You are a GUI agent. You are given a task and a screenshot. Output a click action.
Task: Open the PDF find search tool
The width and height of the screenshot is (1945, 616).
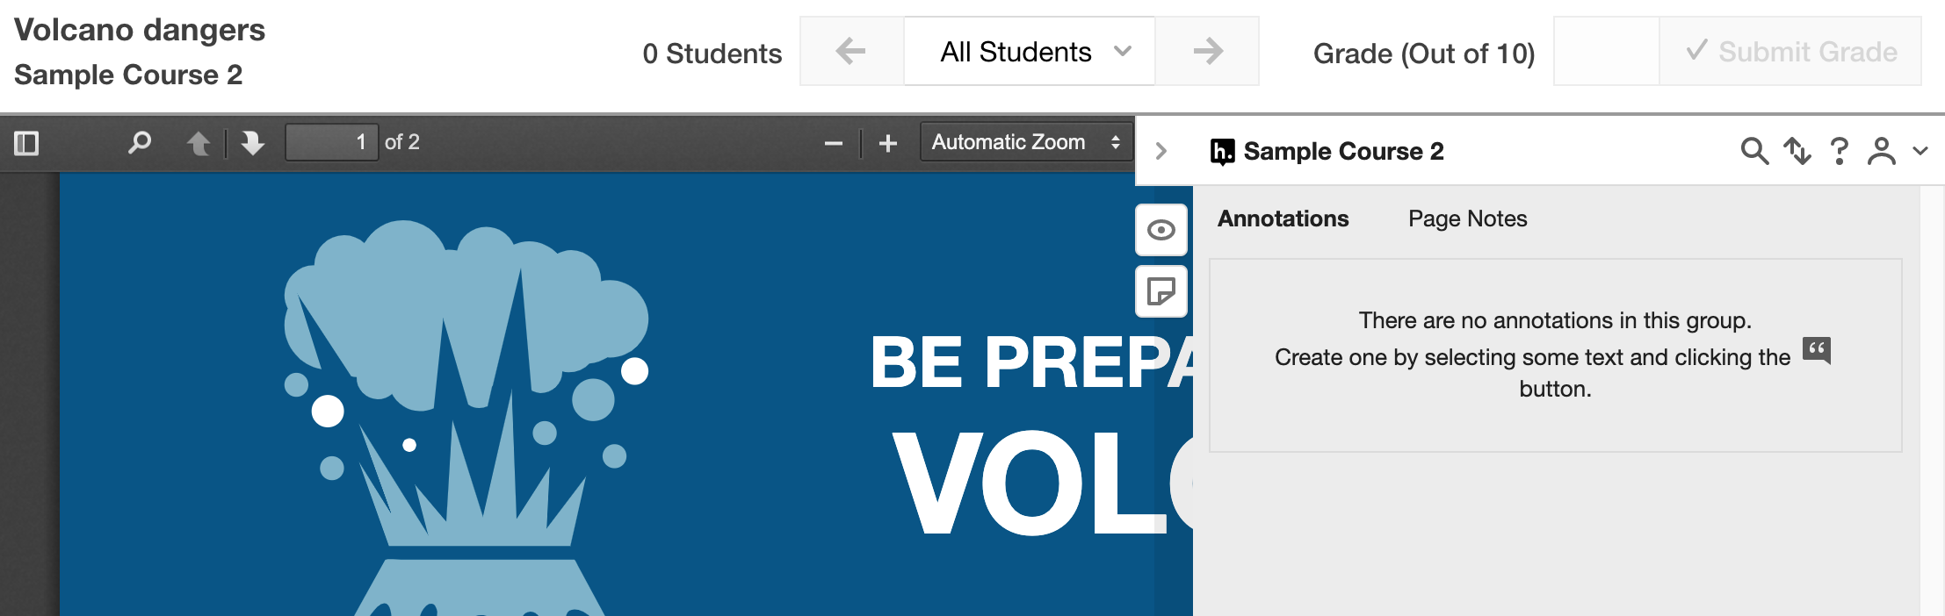[x=139, y=143]
